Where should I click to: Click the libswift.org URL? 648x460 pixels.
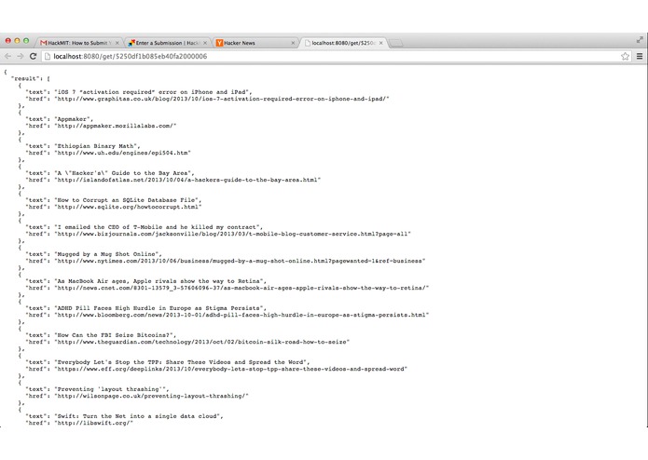click(x=94, y=423)
